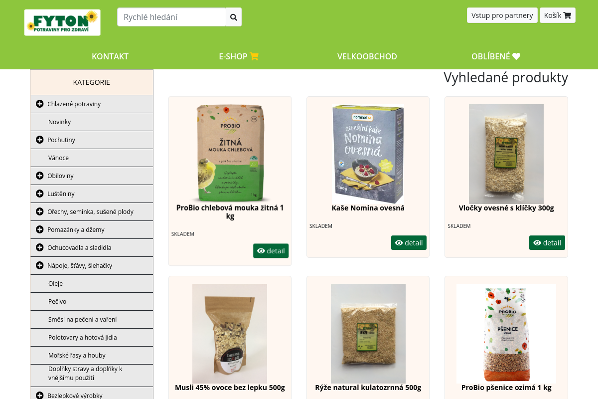
Task: Go to the KONTAKT page
Action: click(110, 56)
